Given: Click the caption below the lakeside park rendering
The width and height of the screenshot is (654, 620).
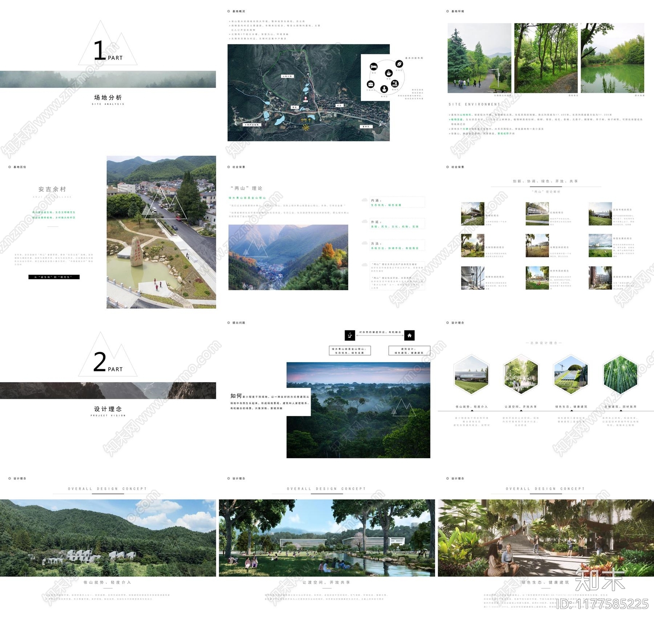Looking at the screenshot, I should point(327,582).
